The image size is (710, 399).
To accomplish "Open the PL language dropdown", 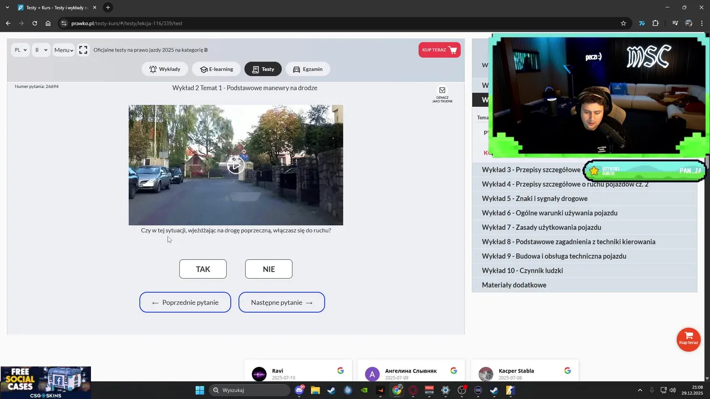I will point(21,50).
